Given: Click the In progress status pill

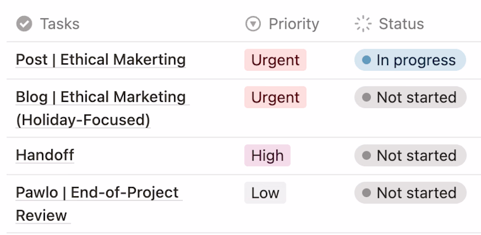Looking at the screenshot, I should tap(410, 60).
